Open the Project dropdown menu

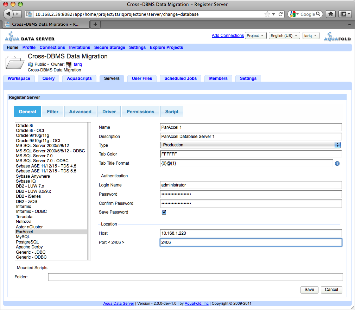(256, 36)
